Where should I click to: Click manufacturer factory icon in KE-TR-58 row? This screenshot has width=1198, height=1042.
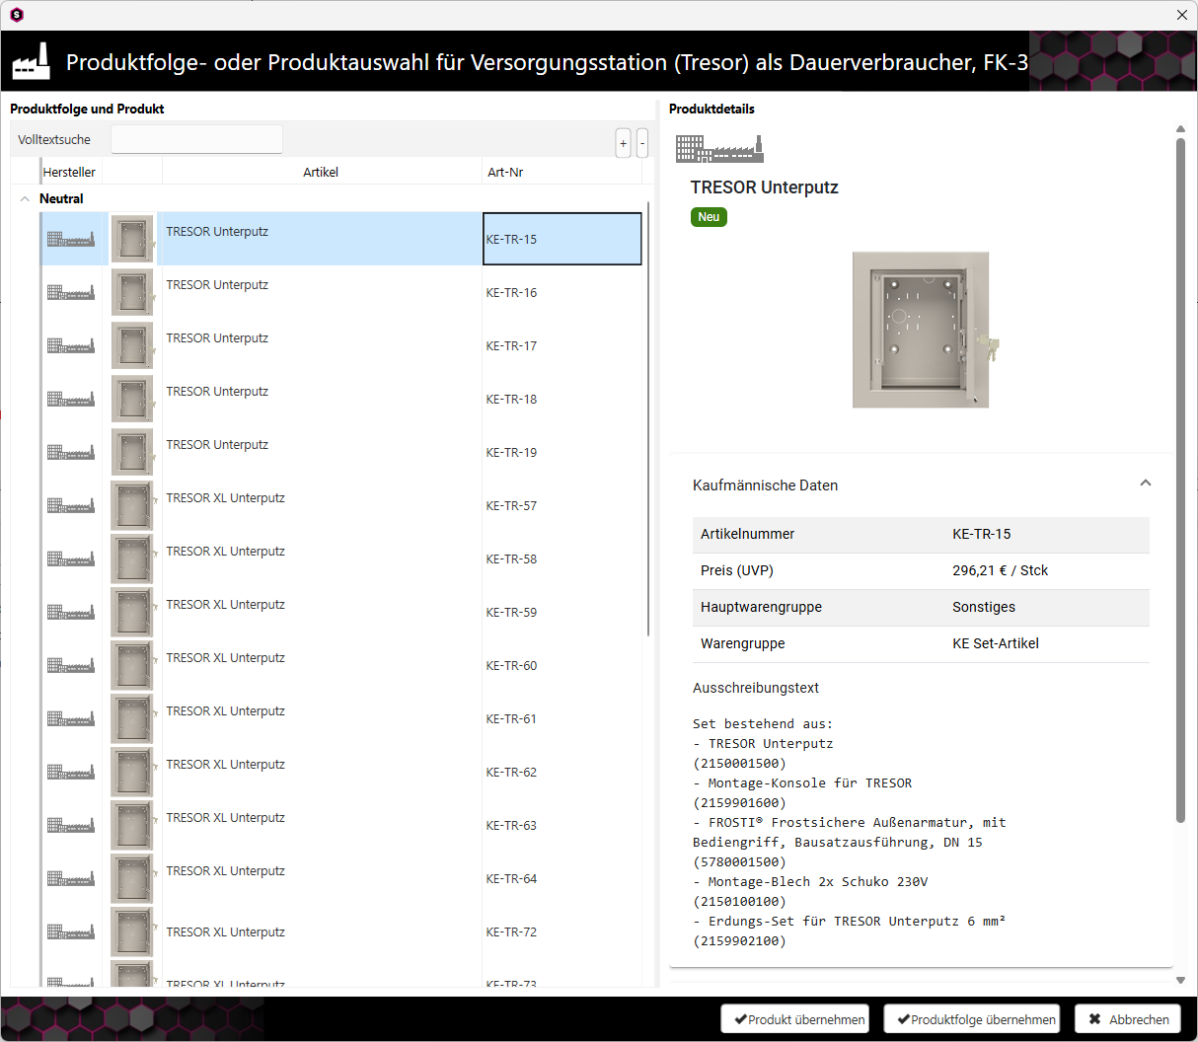[x=71, y=558]
